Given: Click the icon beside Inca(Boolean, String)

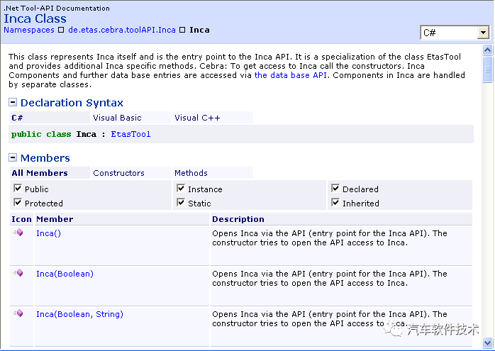Looking at the screenshot, I should (x=18, y=313).
